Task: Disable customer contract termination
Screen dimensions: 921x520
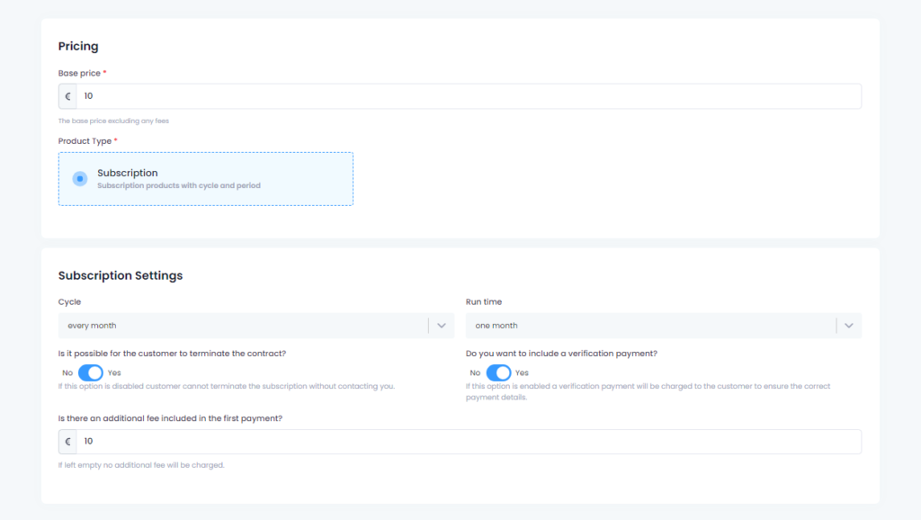Action: tap(91, 372)
